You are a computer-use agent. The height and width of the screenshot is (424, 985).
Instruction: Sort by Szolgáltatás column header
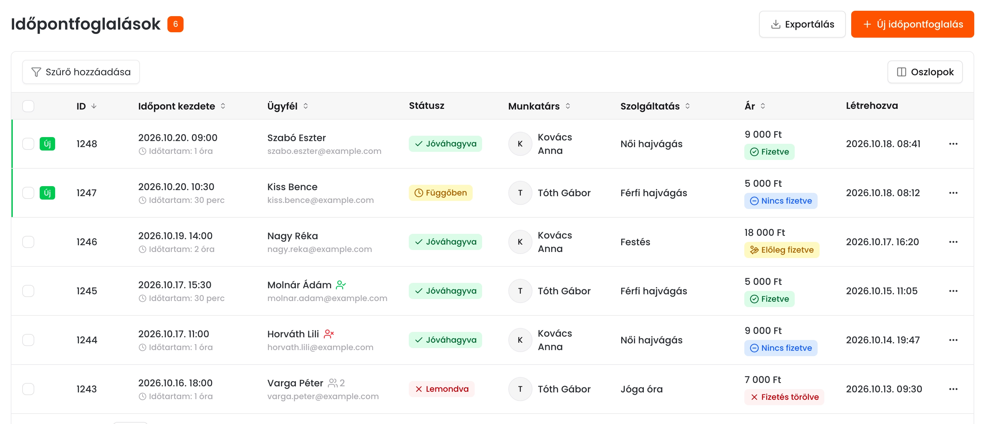pos(656,106)
